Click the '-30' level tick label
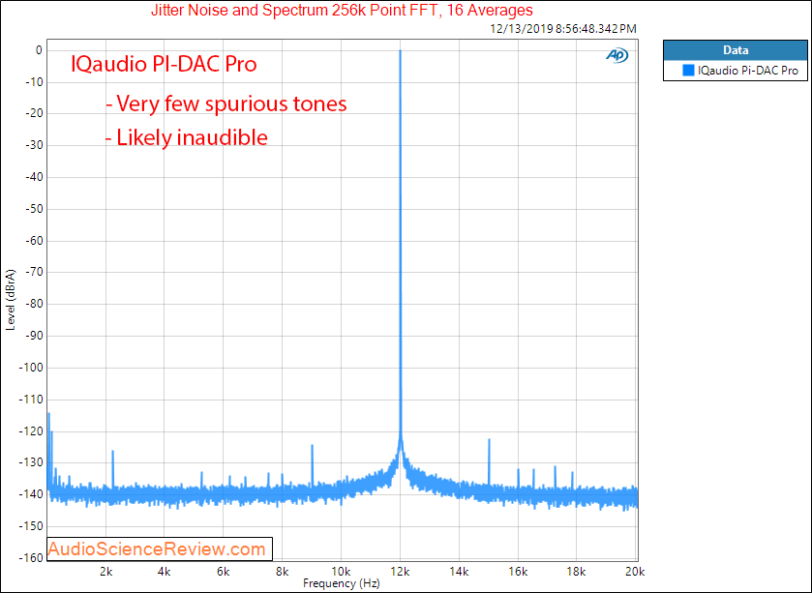The height and width of the screenshot is (593, 812). click(x=33, y=146)
